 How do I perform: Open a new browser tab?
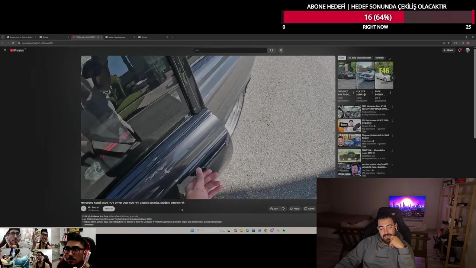(x=172, y=37)
